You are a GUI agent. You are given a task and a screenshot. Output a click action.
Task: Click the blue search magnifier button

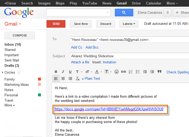pos(124,12)
